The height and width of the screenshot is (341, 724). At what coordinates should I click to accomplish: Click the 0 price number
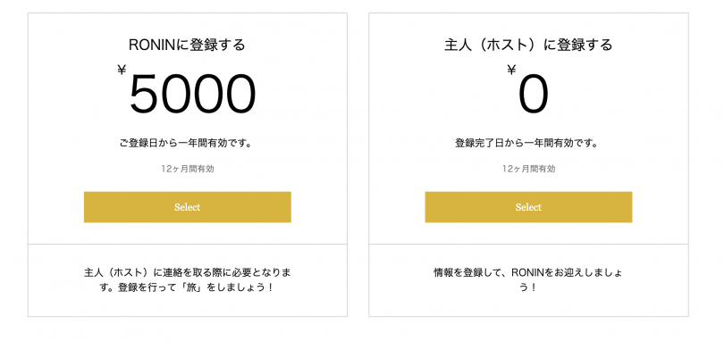pos(534,95)
